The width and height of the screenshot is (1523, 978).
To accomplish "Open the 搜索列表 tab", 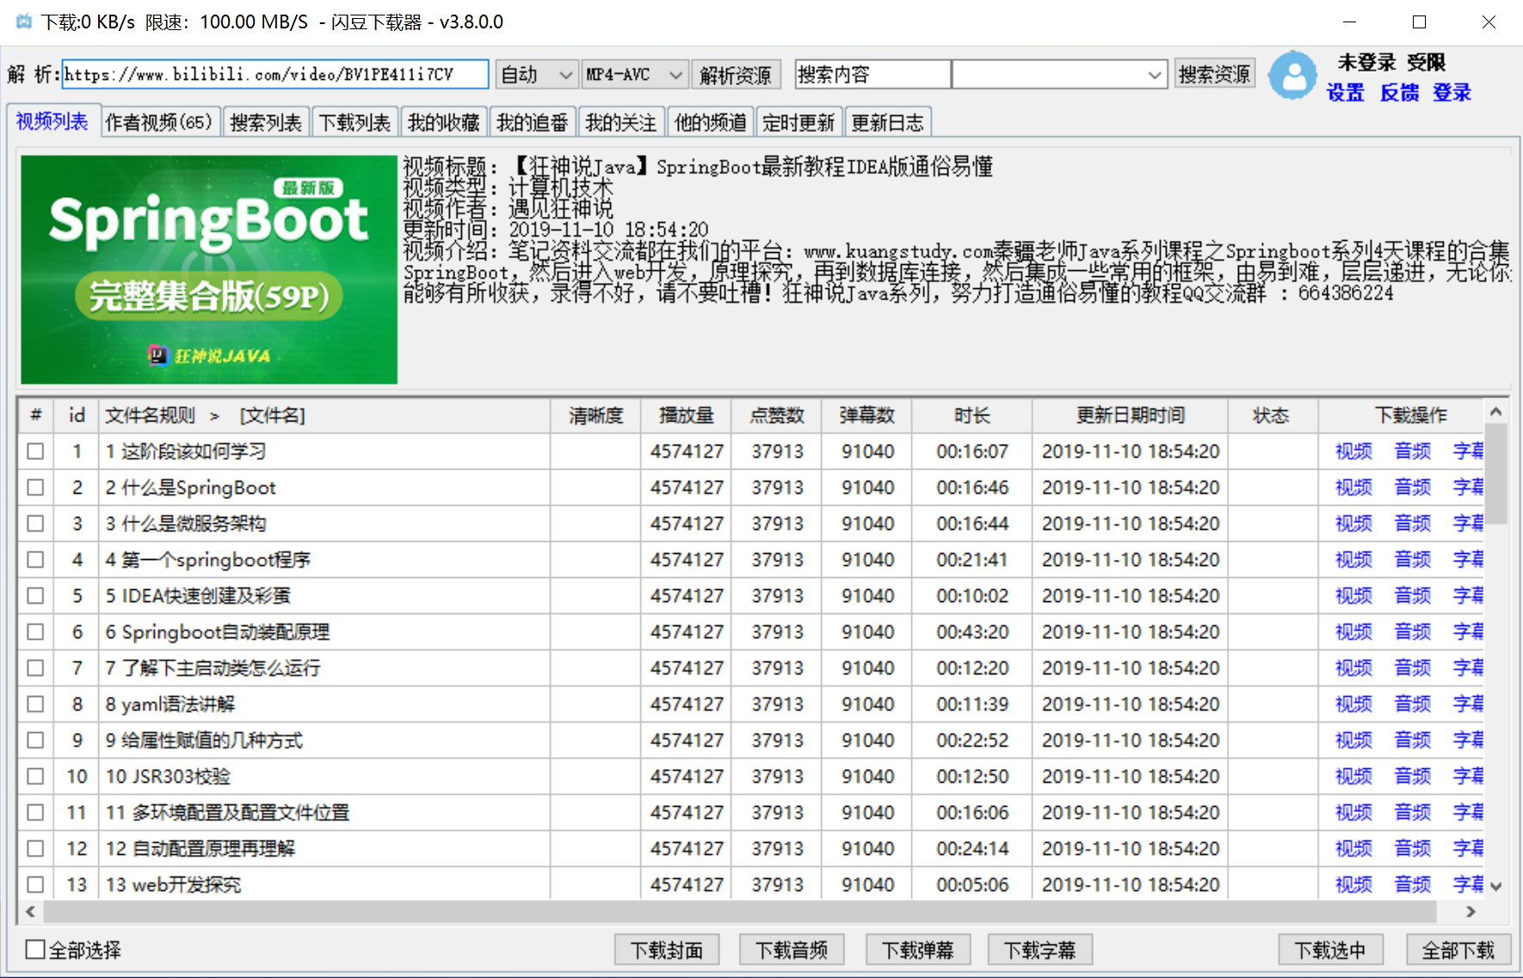I will point(266,122).
